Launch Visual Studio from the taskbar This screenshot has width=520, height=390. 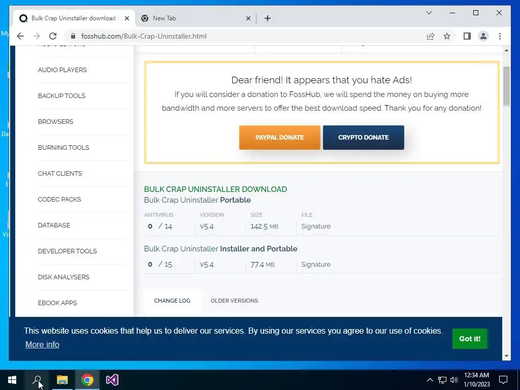pyautogui.click(x=112, y=380)
